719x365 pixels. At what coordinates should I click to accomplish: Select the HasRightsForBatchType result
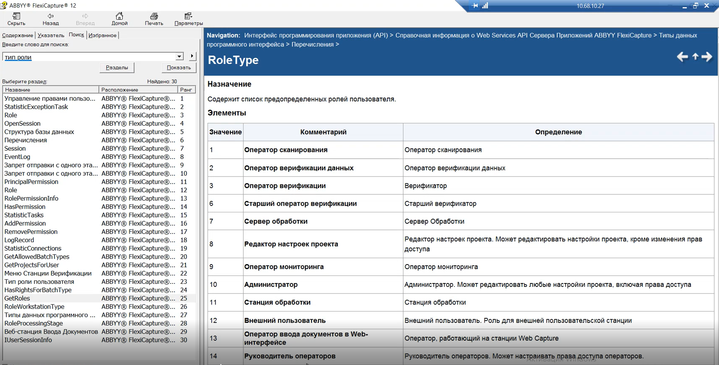(x=38, y=290)
